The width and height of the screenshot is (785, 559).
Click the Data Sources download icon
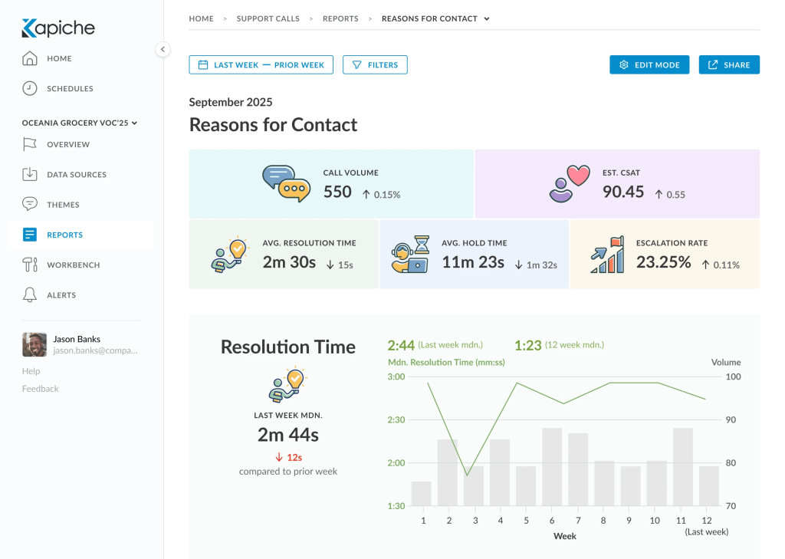[30, 174]
